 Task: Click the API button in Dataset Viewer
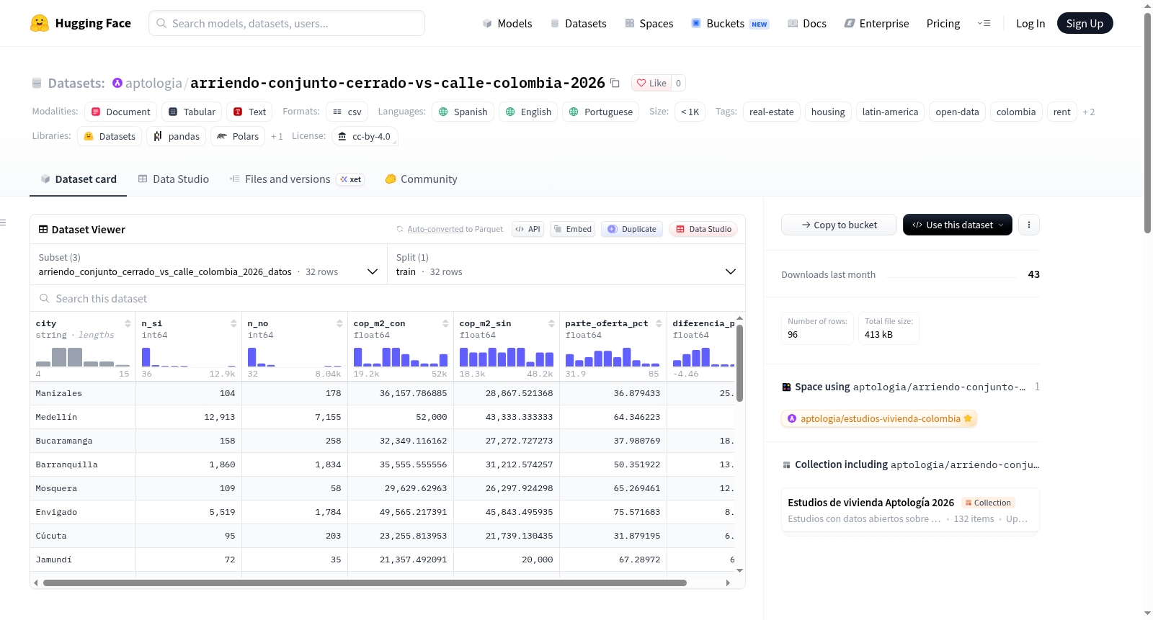tap(527, 229)
